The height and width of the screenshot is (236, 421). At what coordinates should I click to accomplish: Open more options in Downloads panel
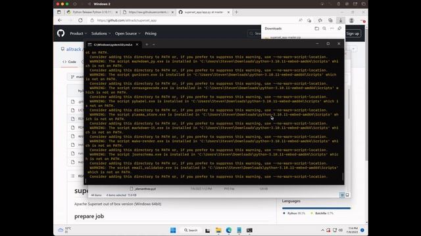pyautogui.click(x=332, y=28)
